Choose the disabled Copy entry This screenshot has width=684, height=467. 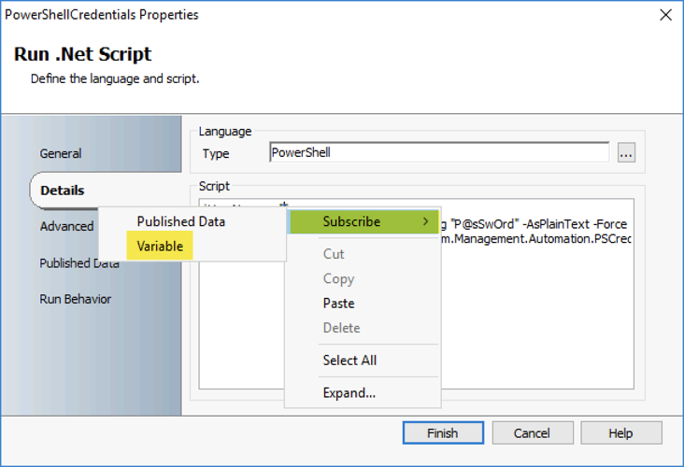(x=338, y=278)
